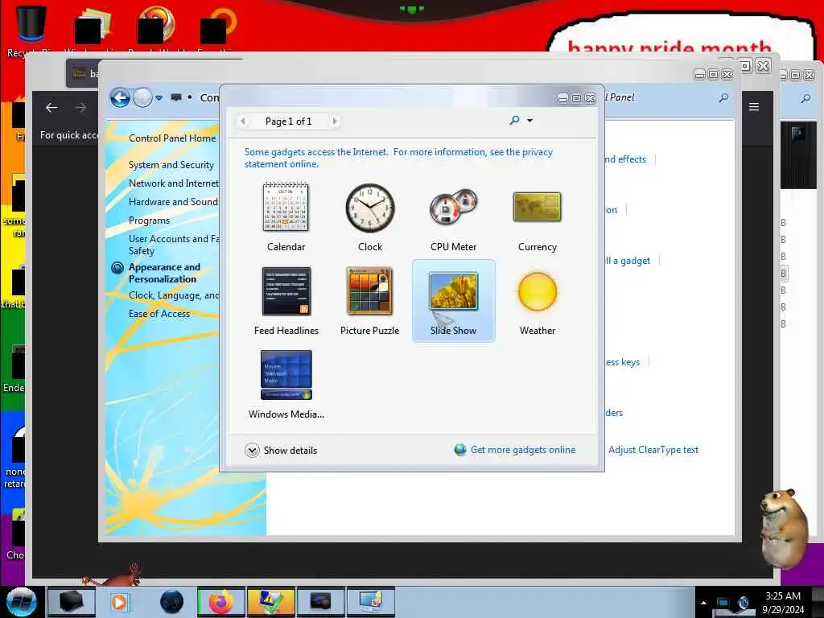The width and height of the screenshot is (824, 618).
Task: Select the Windows Media Center gadget
Action: point(286,384)
